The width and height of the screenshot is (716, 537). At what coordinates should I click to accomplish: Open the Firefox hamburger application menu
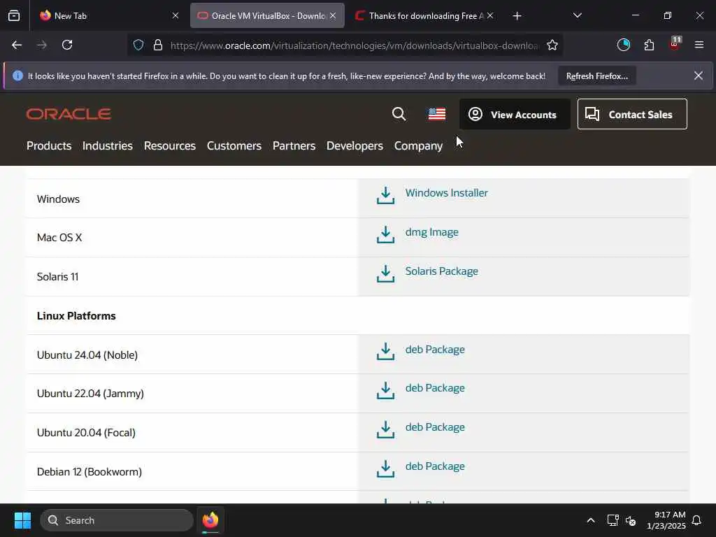pyautogui.click(x=699, y=45)
